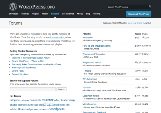The image size is (161, 113).
Task: Click the wordpress hot topic tag
Action: pyautogui.click(x=57, y=109)
